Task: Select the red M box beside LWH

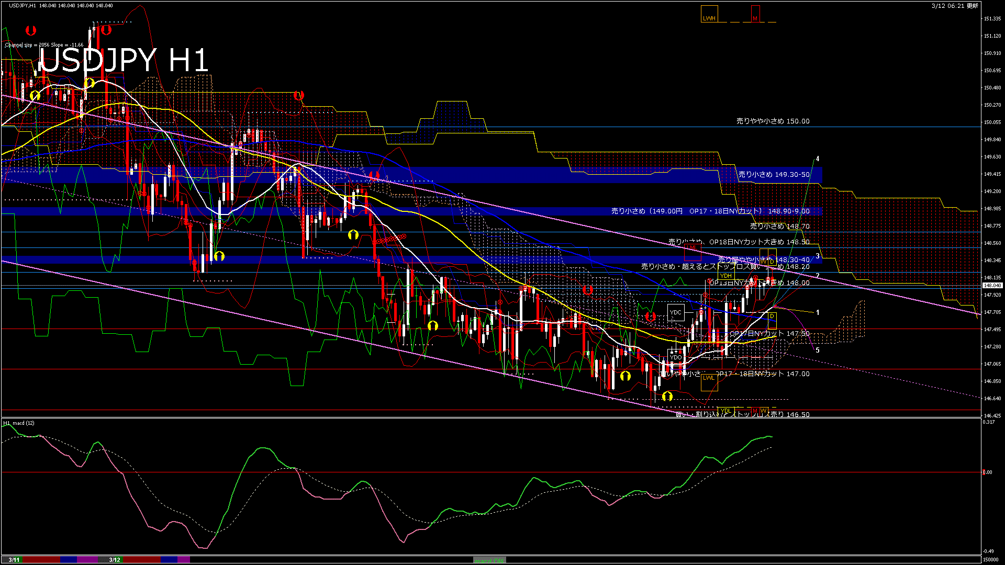Action: (755, 14)
